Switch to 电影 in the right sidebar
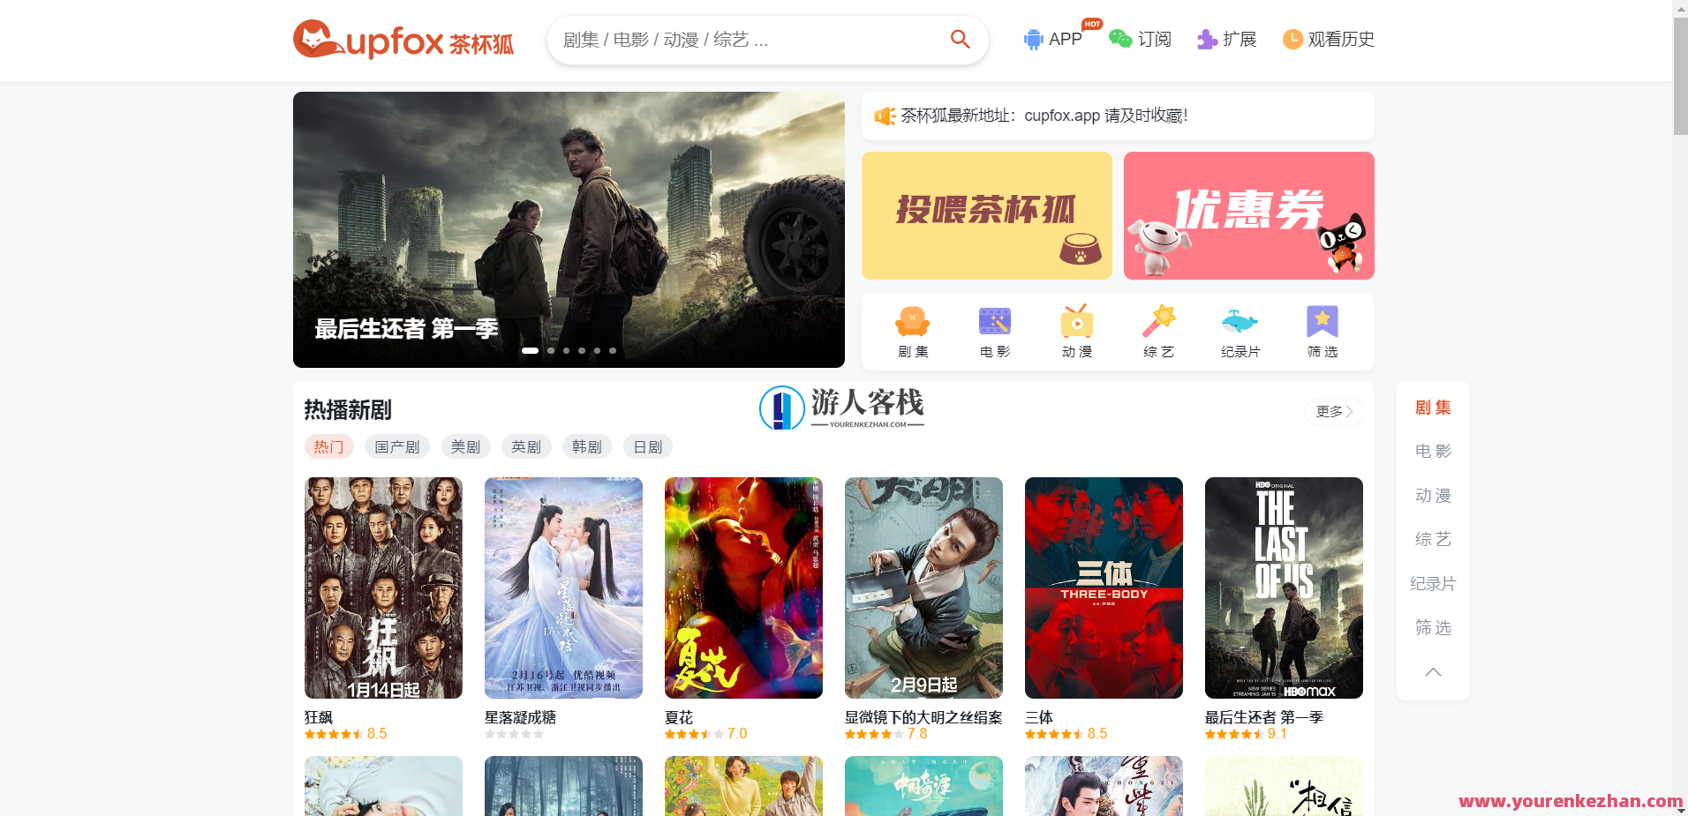Screen dimensions: 1688x816 [1432, 451]
